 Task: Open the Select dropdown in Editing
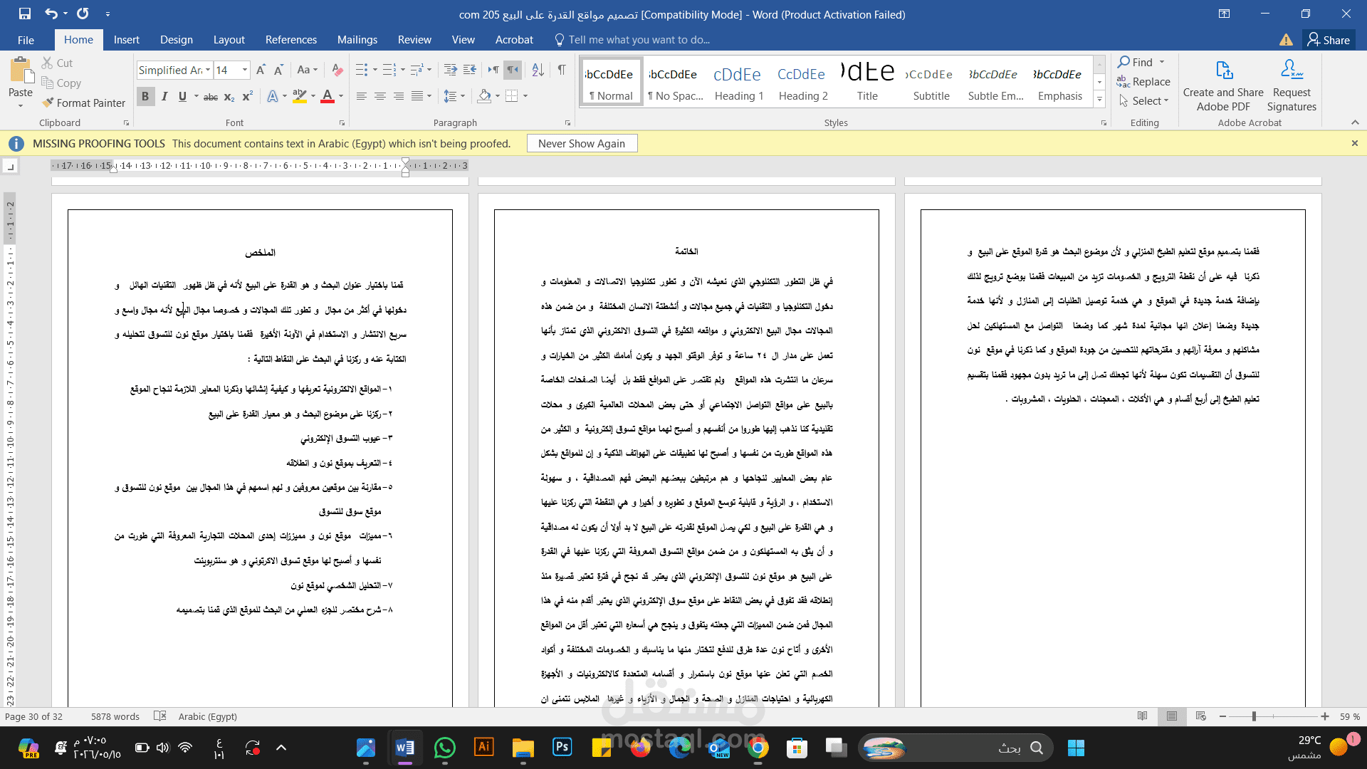[x=1144, y=101]
